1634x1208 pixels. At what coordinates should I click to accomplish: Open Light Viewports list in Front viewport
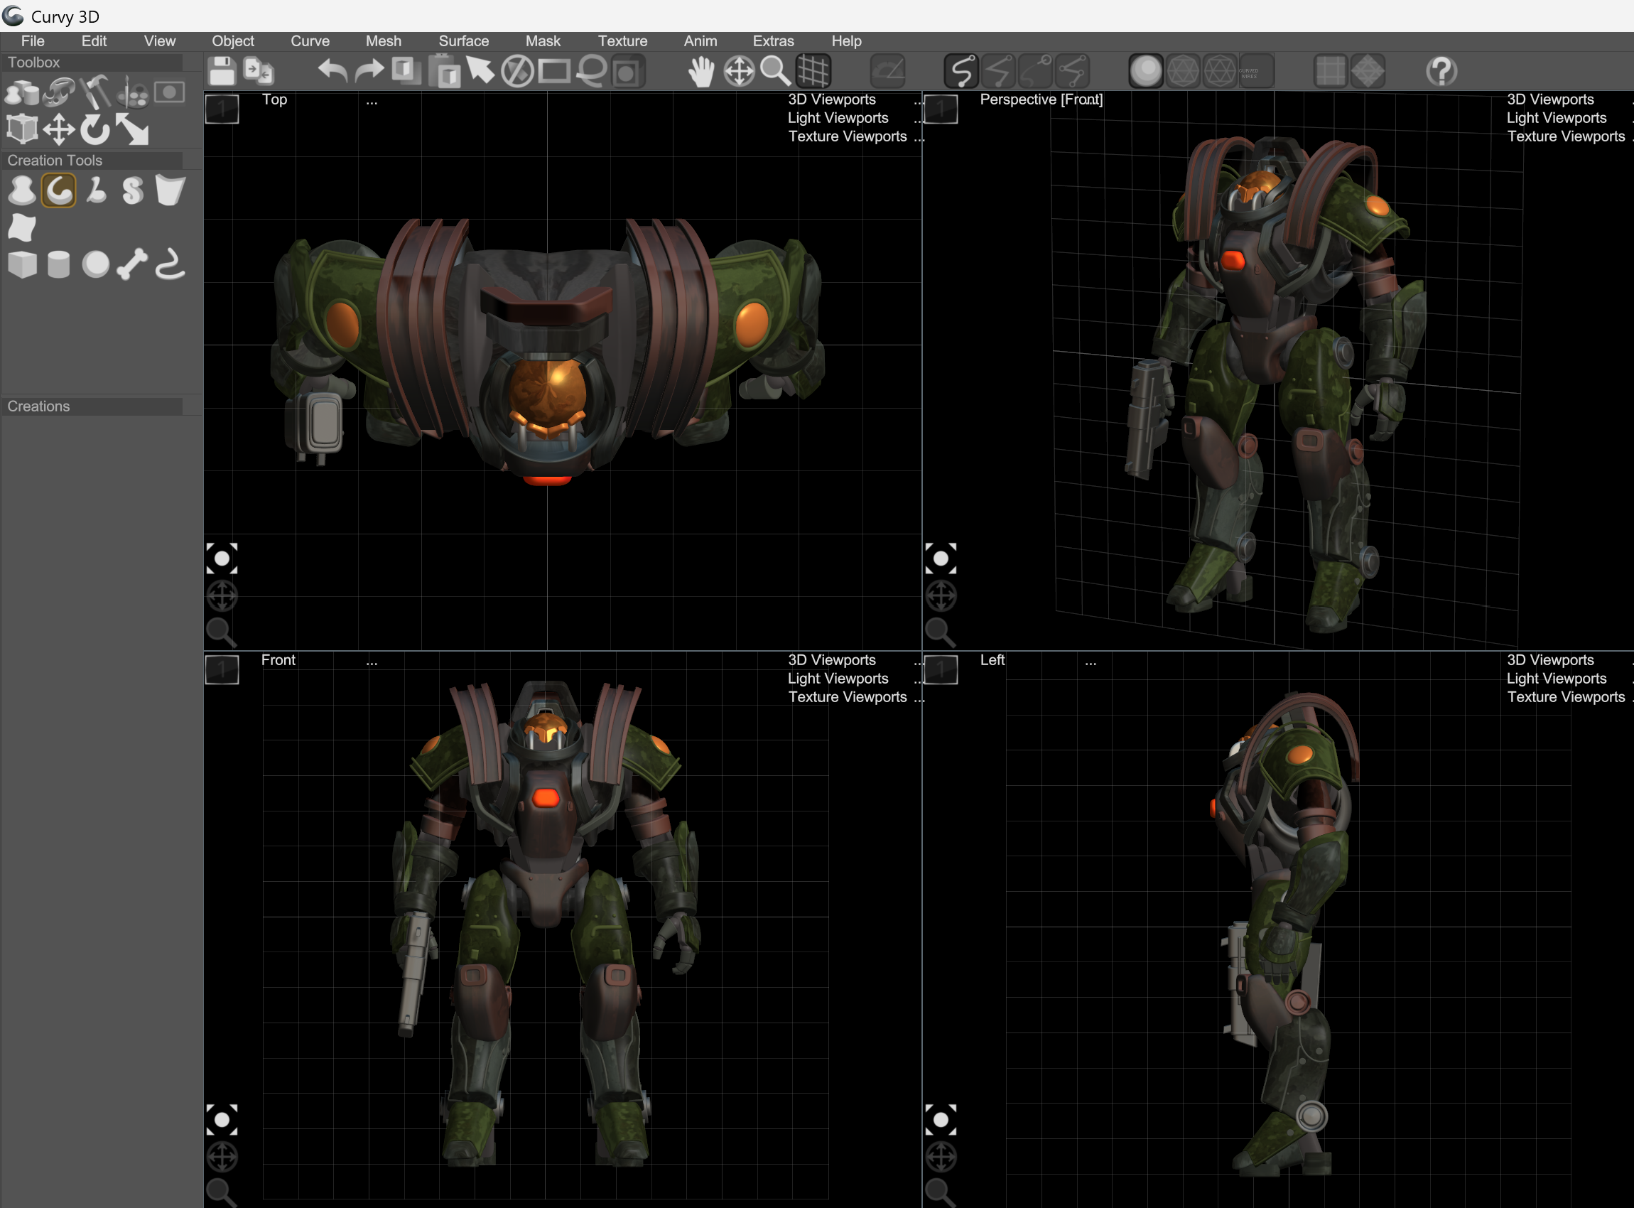838,679
